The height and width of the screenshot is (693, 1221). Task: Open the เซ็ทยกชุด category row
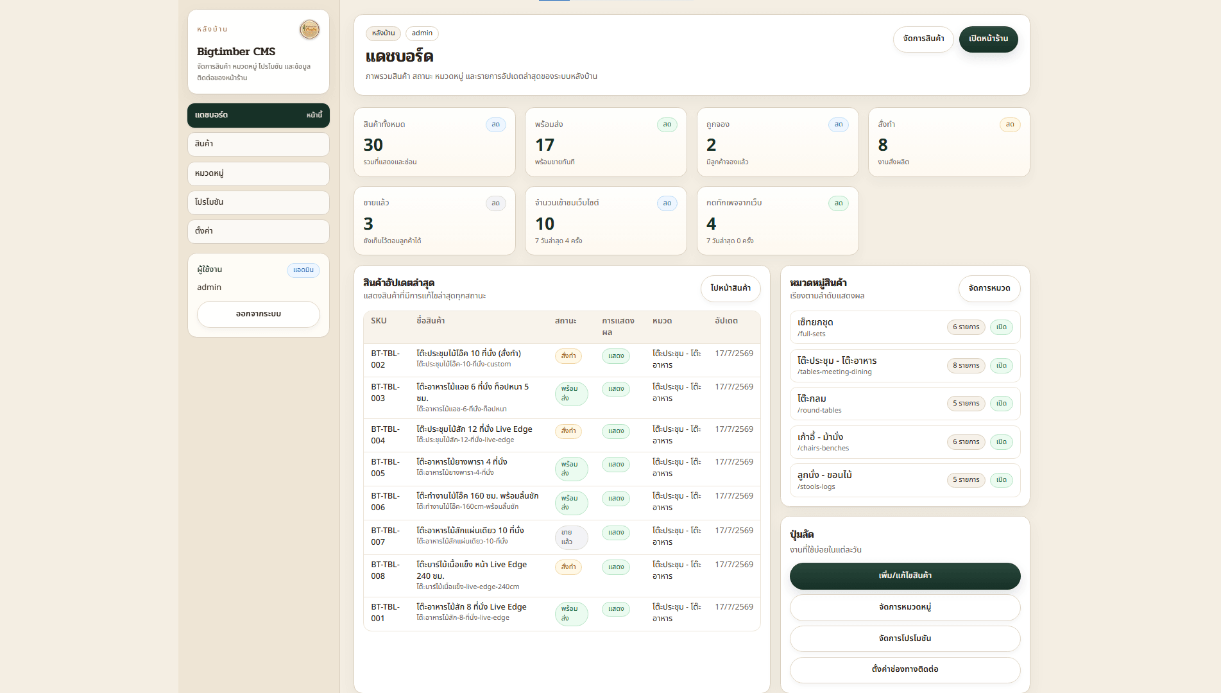click(905, 327)
